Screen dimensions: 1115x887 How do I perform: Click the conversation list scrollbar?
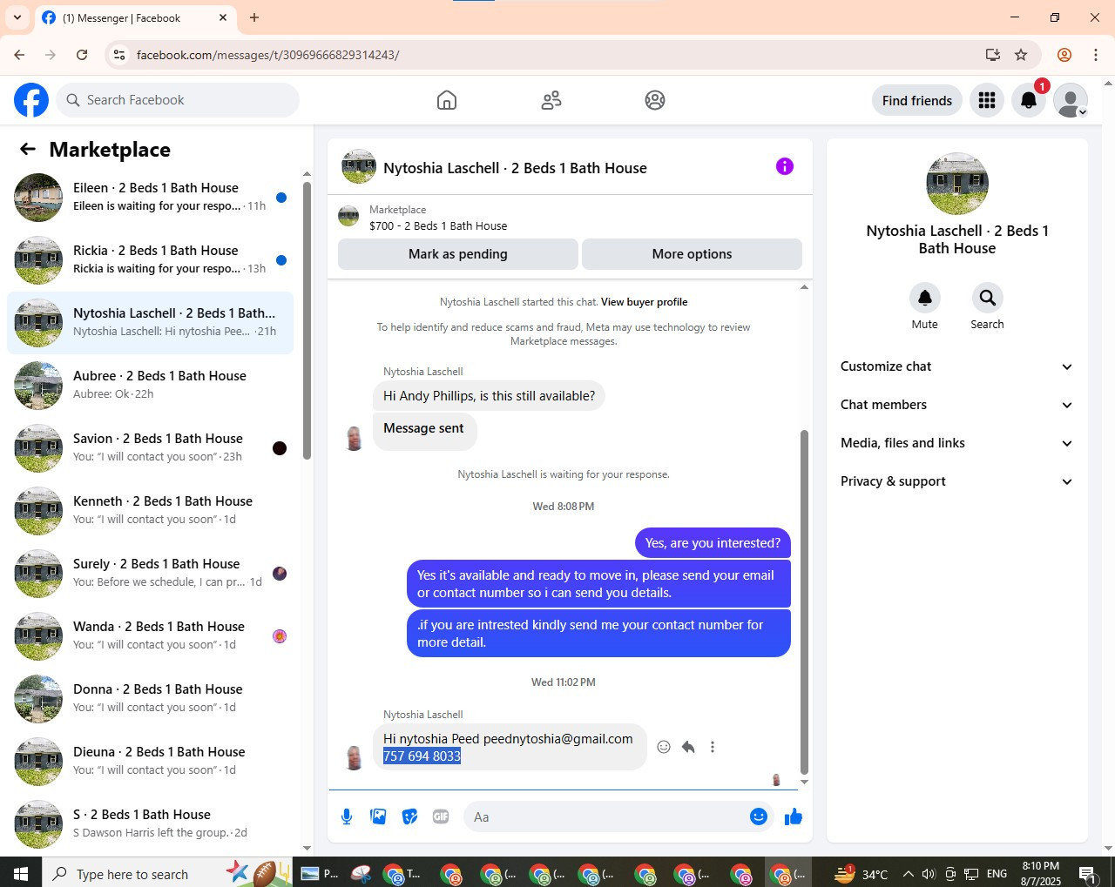(x=307, y=319)
